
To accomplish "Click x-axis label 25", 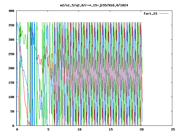I will click(173, 129).
